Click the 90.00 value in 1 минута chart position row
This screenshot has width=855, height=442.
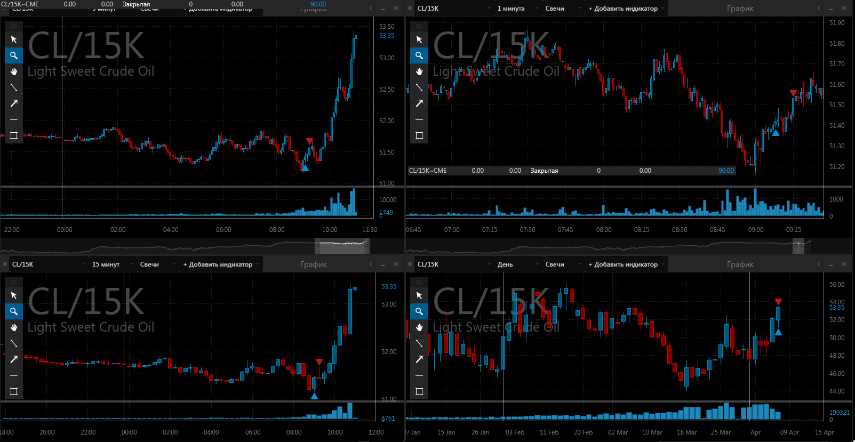pos(726,171)
